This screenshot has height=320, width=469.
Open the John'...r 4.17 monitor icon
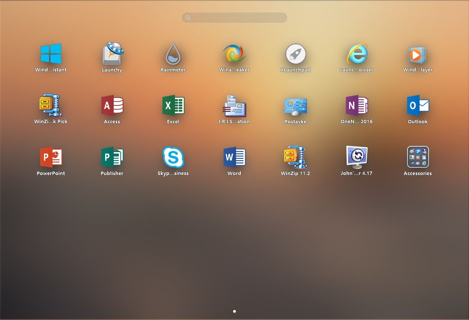357,157
